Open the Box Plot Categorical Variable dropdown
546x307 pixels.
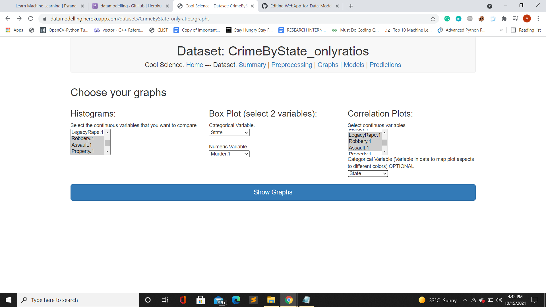(x=229, y=132)
